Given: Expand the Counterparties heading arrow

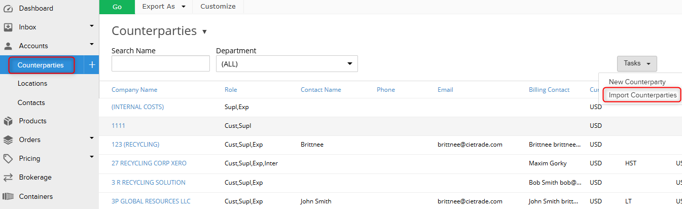Looking at the screenshot, I should tap(204, 31).
